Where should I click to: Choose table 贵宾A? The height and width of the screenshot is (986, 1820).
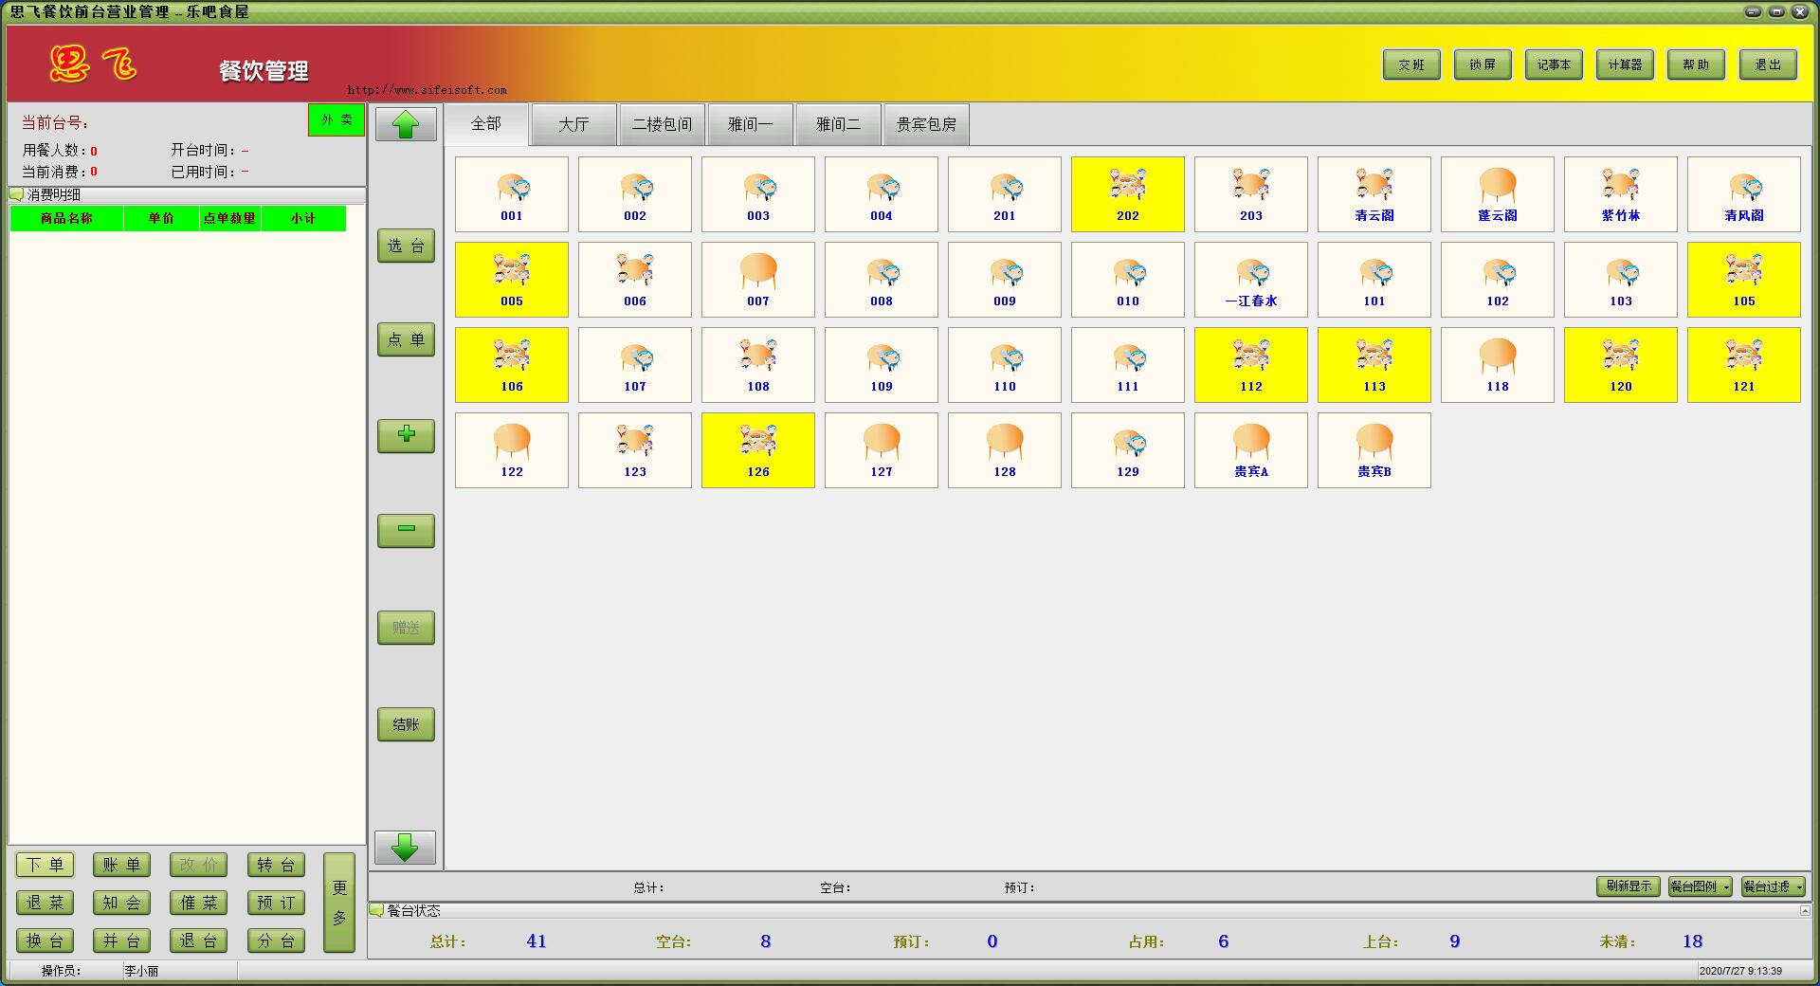click(1250, 449)
